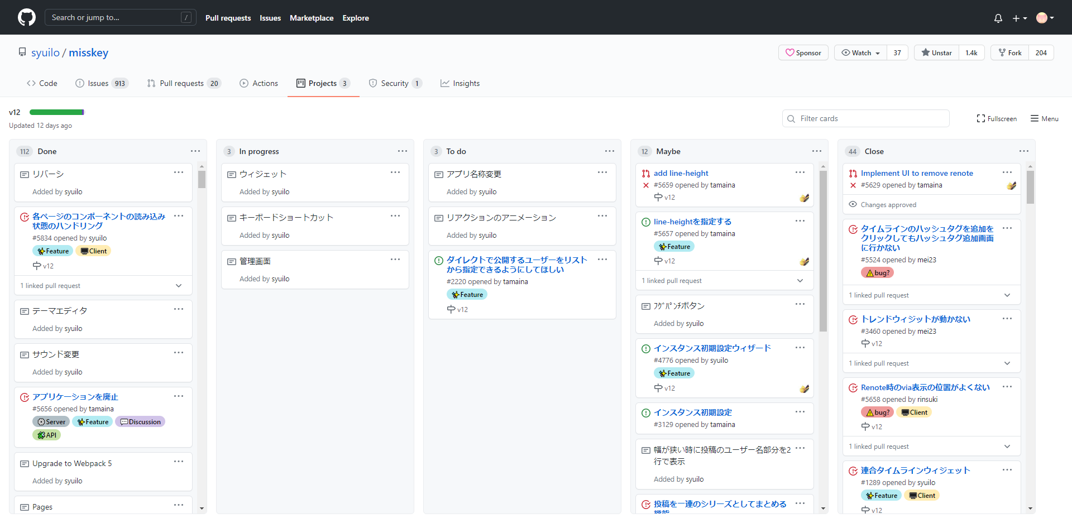
Task: Unstar the repository
Action: pos(937,52)
